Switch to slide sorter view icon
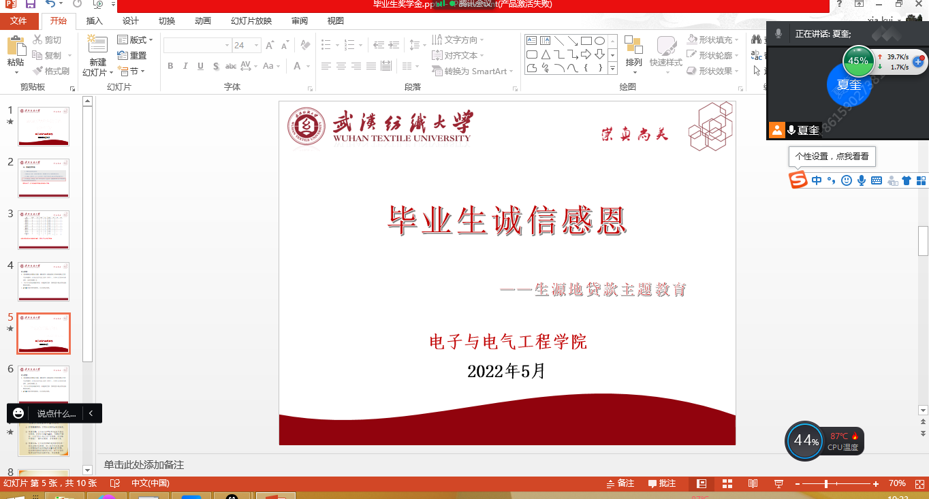The width and height of the screenshot is (929, 499). (727, 483)
